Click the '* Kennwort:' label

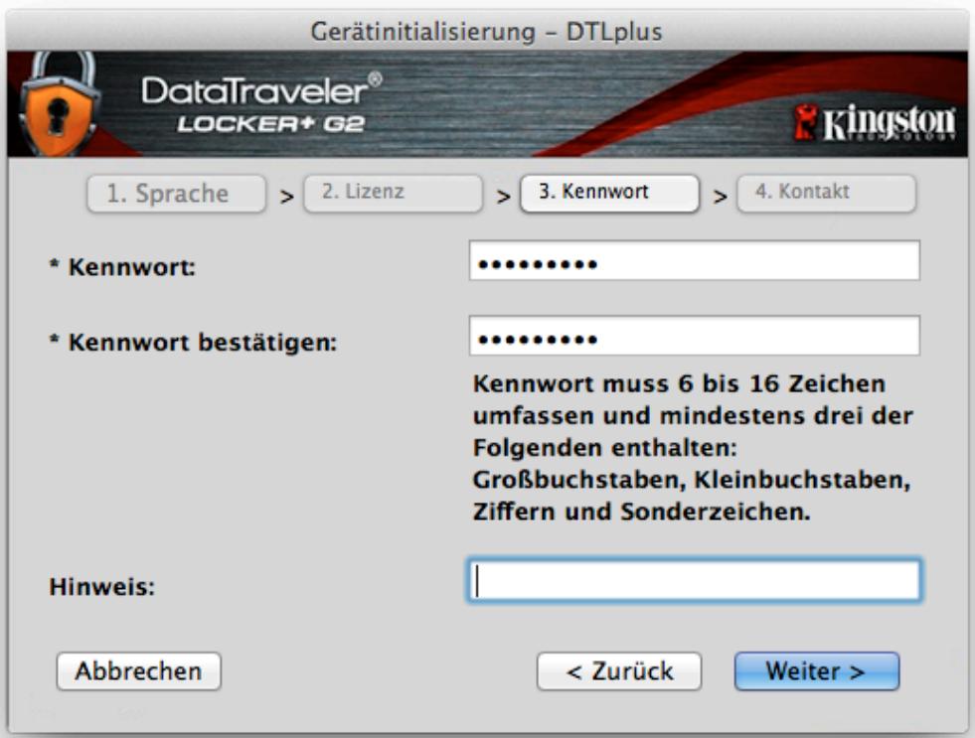pyautogui.click(x=122, y=267)
